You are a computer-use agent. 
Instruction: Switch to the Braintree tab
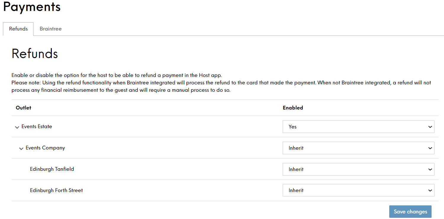[x=51, y=29]
